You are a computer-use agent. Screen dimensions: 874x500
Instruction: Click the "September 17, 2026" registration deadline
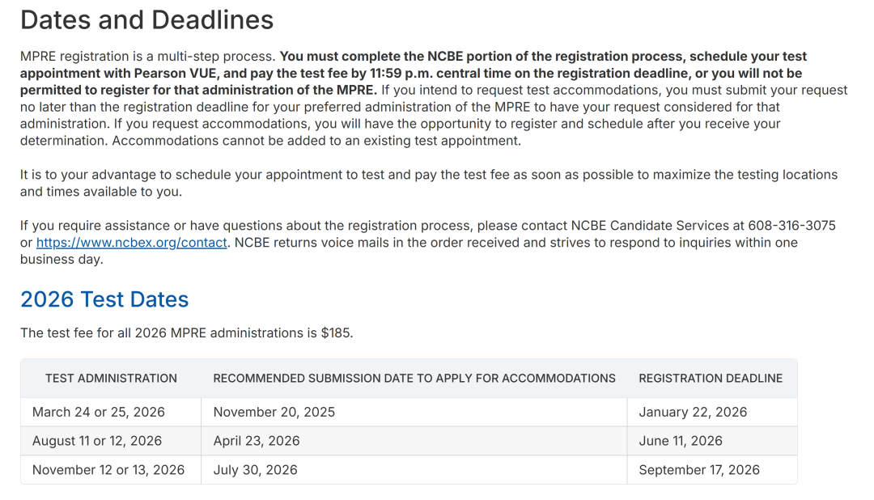(699, 469)
